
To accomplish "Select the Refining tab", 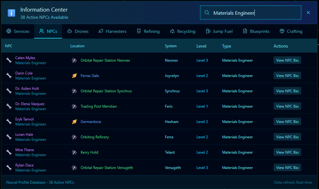I will (x=148, y=31).
